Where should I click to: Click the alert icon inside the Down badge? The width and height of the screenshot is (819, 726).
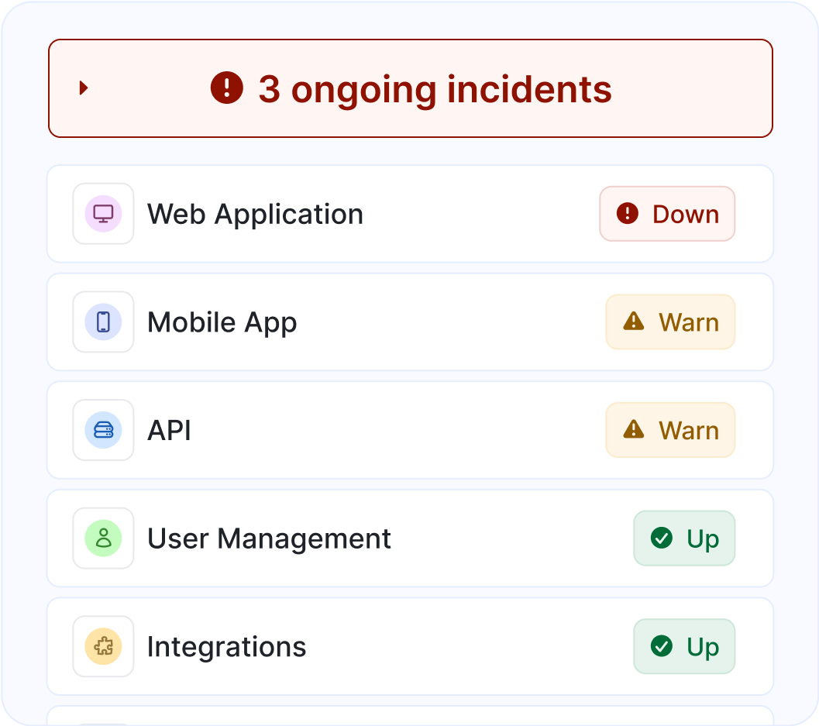tap(629, 214)
